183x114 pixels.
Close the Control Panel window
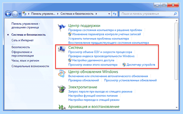click(x=173, y=5)
